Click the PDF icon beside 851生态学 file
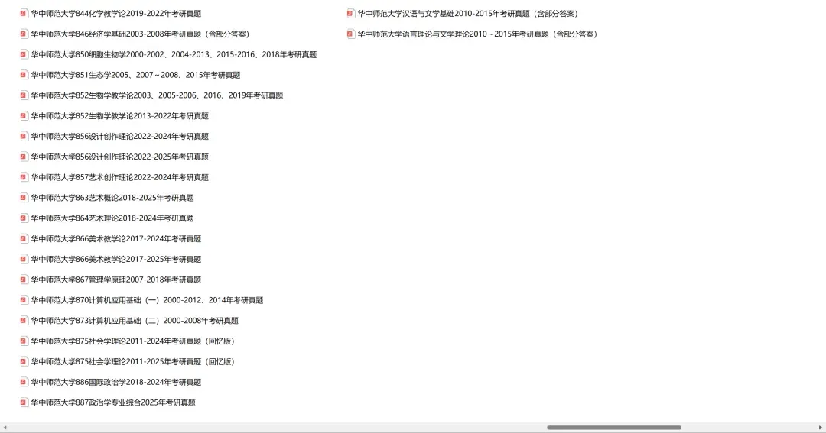826x433 pixels. click(24, 76)
